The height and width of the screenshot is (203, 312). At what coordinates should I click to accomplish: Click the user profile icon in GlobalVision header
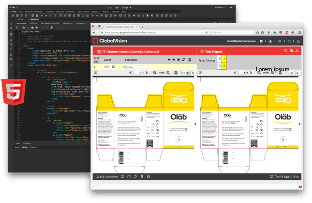pos(270,41)
